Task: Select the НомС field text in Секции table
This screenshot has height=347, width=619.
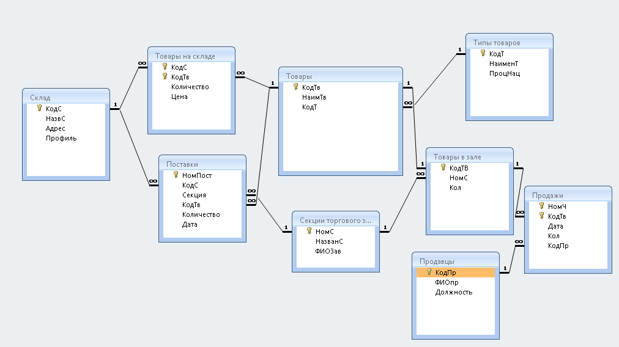Action: (x=325, y=232)
